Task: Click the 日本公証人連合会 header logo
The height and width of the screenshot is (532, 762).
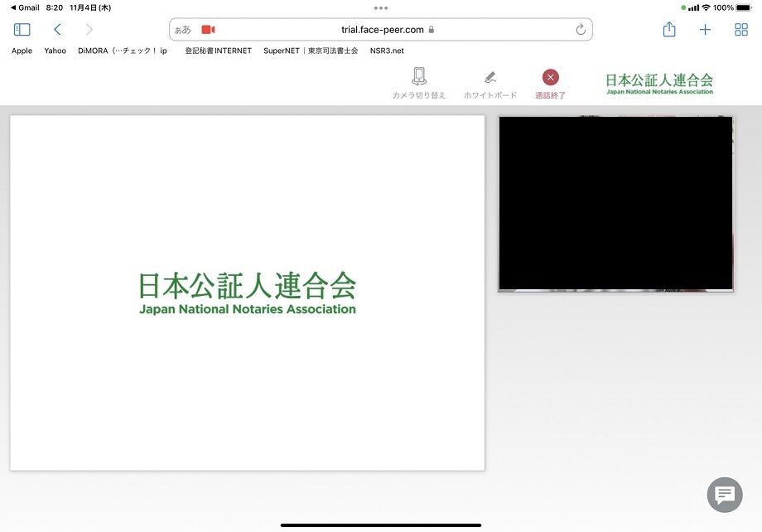Action: 659,83
